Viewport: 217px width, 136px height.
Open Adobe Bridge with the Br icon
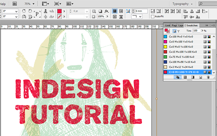point(15,4)
